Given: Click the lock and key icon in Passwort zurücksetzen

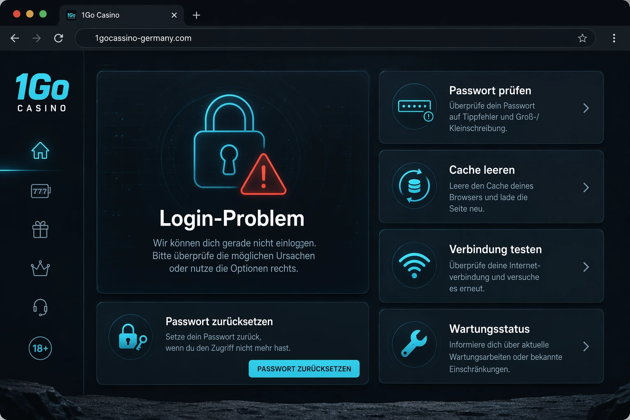Looking at the screenshot, I should click(x=132, y=337).
